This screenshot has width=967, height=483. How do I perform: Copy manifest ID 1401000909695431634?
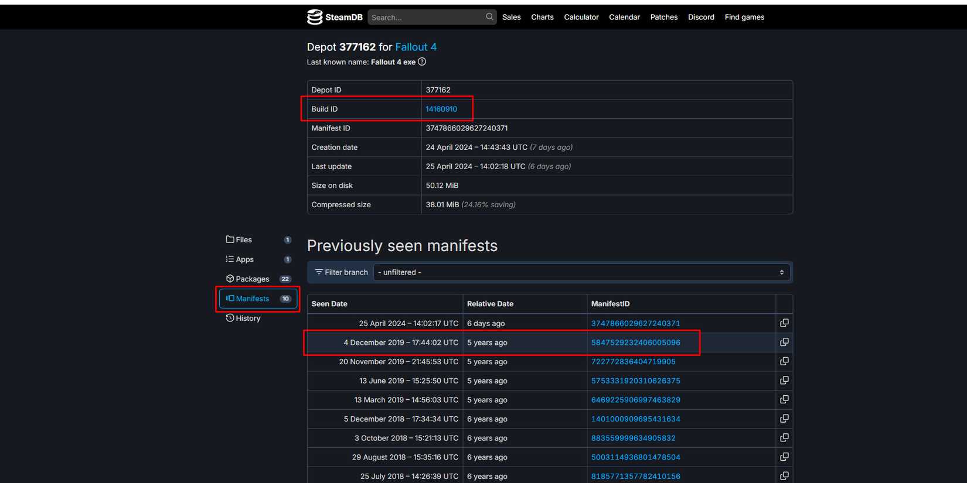784,419
